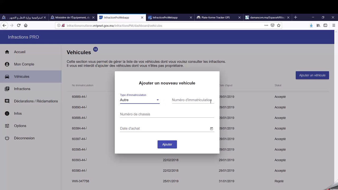338x190 pixels.
Task: Click the browser home icon
Action: pyautogui.click(x=26, y=25)
